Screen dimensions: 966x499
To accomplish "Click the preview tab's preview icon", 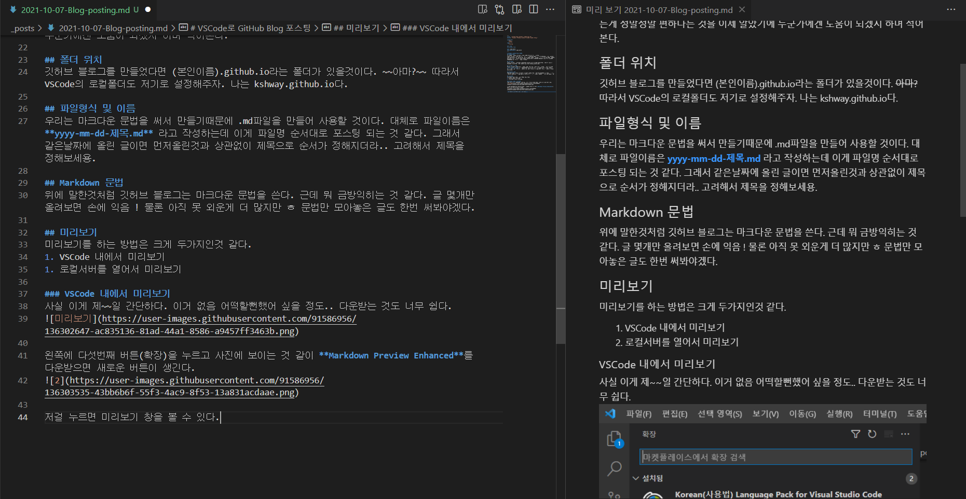I will coord(577,10).
